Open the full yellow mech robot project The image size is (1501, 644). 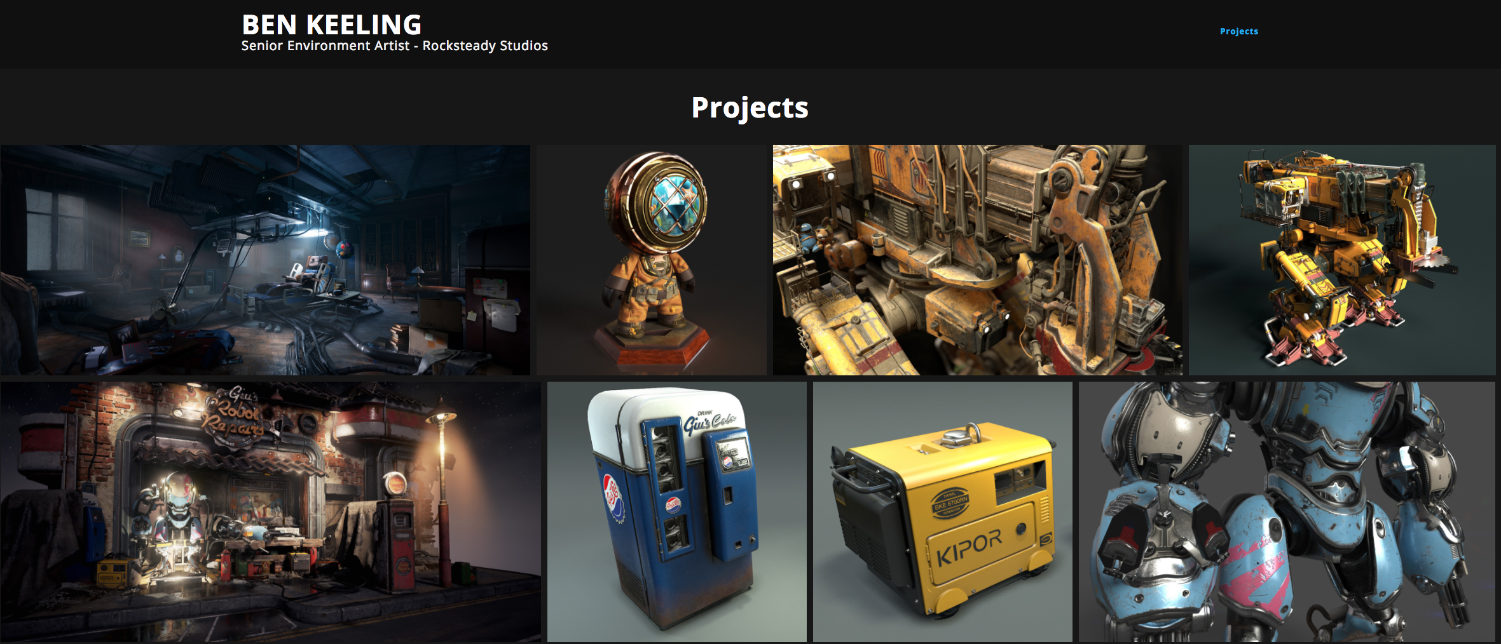click(x=1341, y=260)
